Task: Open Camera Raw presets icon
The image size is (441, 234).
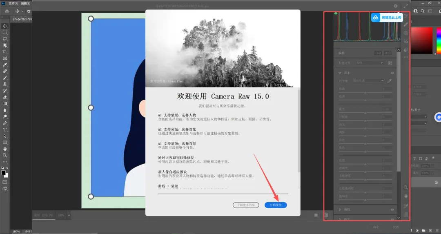Action: pyautogui.click(x=406, y=50)
